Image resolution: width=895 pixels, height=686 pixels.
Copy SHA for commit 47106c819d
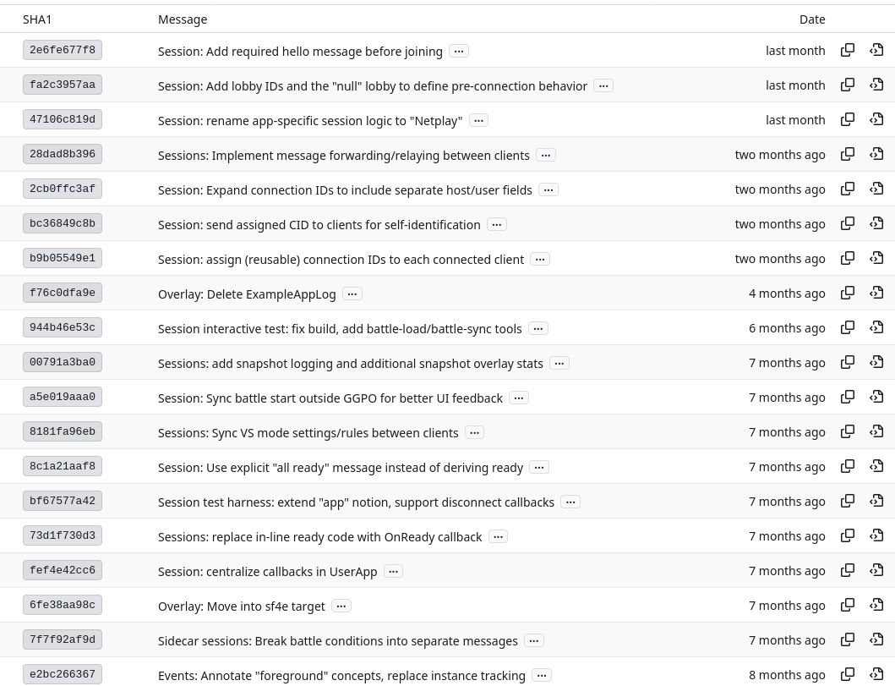coord(848,119)
